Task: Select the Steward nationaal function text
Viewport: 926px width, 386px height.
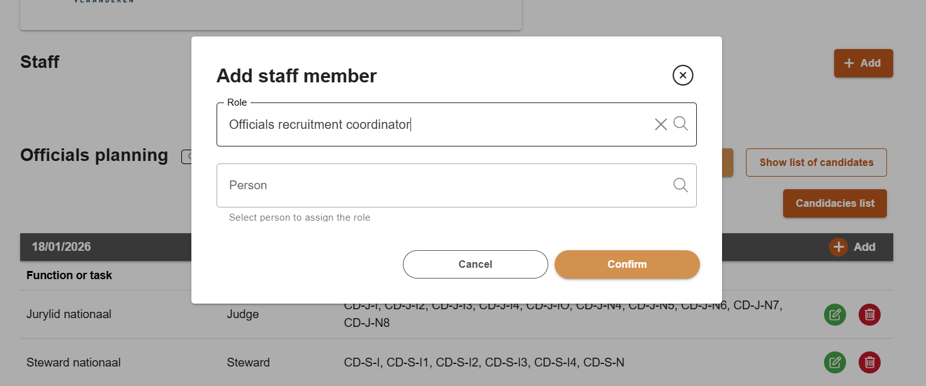Action: [74, 362]
